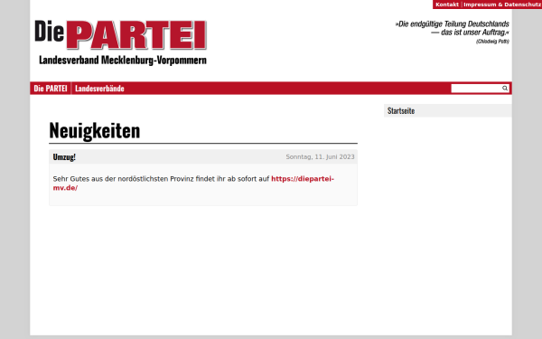Click the Umzug! article title
Viewport: 542px width, 339px height.
pos(64,156)
